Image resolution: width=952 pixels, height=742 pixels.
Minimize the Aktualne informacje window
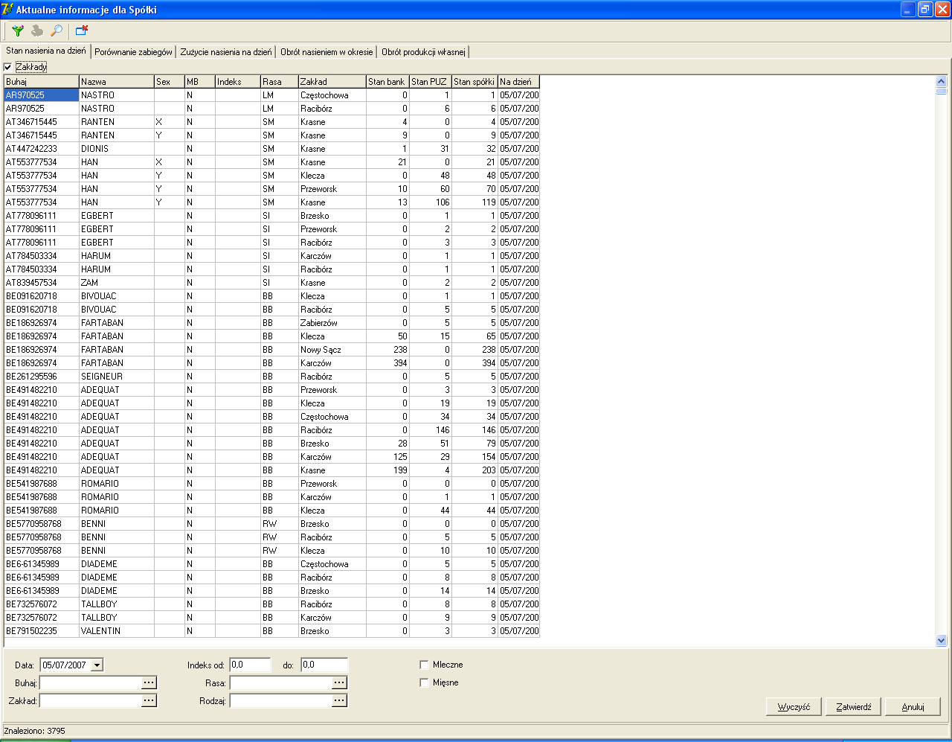tap(908, 10)
